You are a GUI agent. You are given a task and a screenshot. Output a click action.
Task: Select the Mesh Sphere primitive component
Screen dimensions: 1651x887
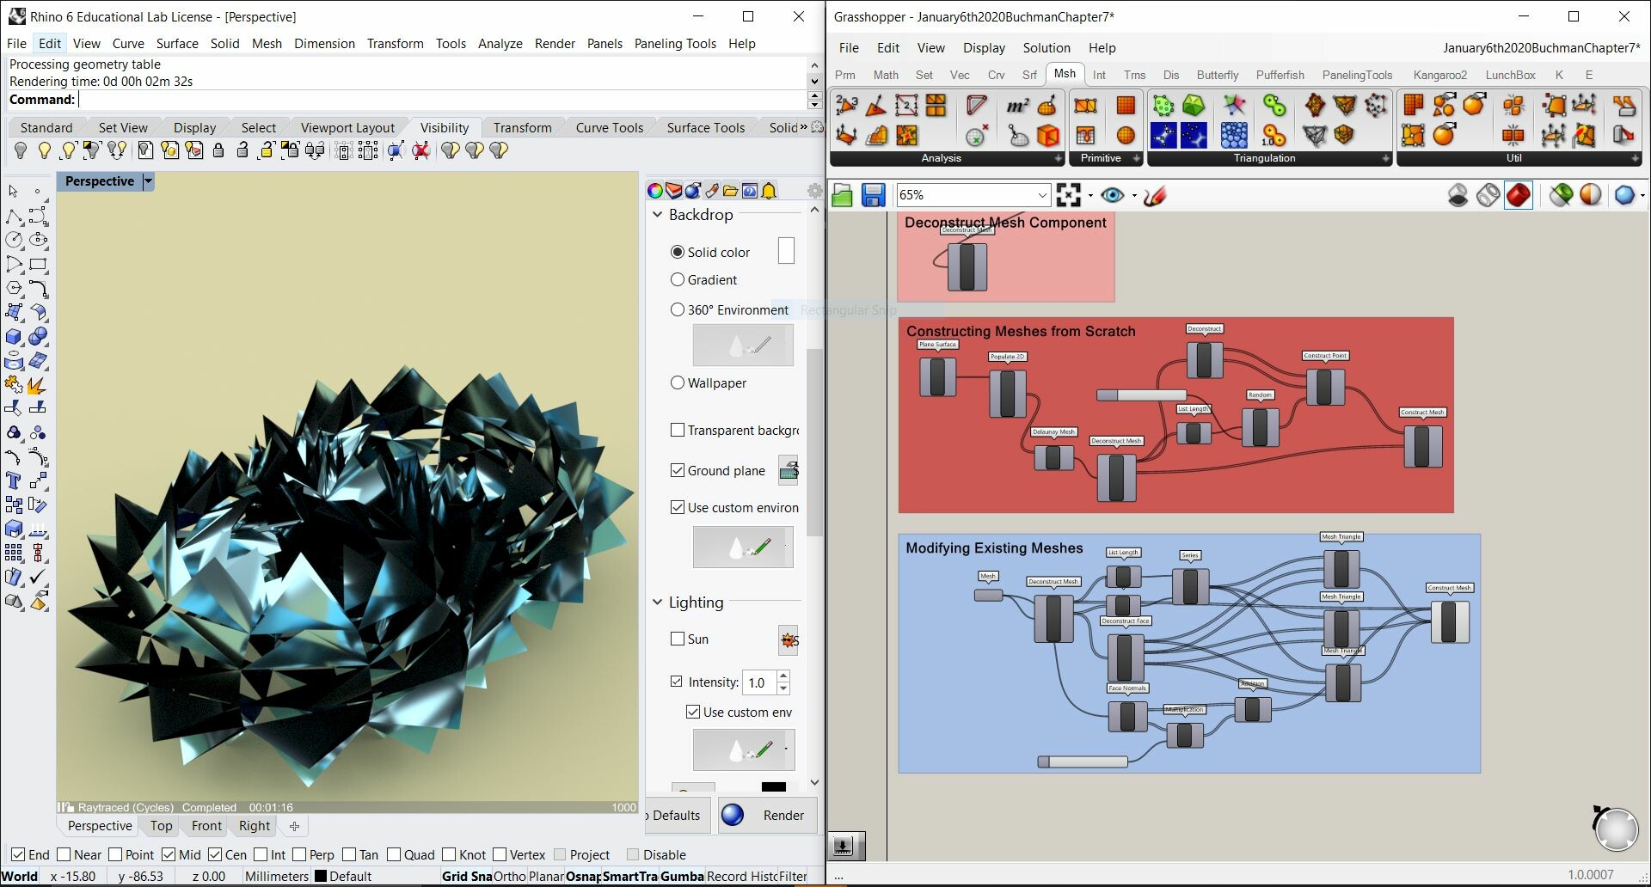(1126, 136)
